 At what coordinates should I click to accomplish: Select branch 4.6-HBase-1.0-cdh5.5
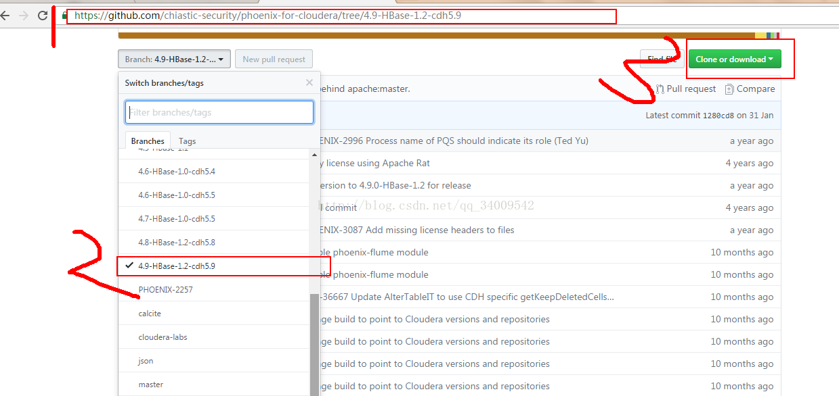coord(215,195)
